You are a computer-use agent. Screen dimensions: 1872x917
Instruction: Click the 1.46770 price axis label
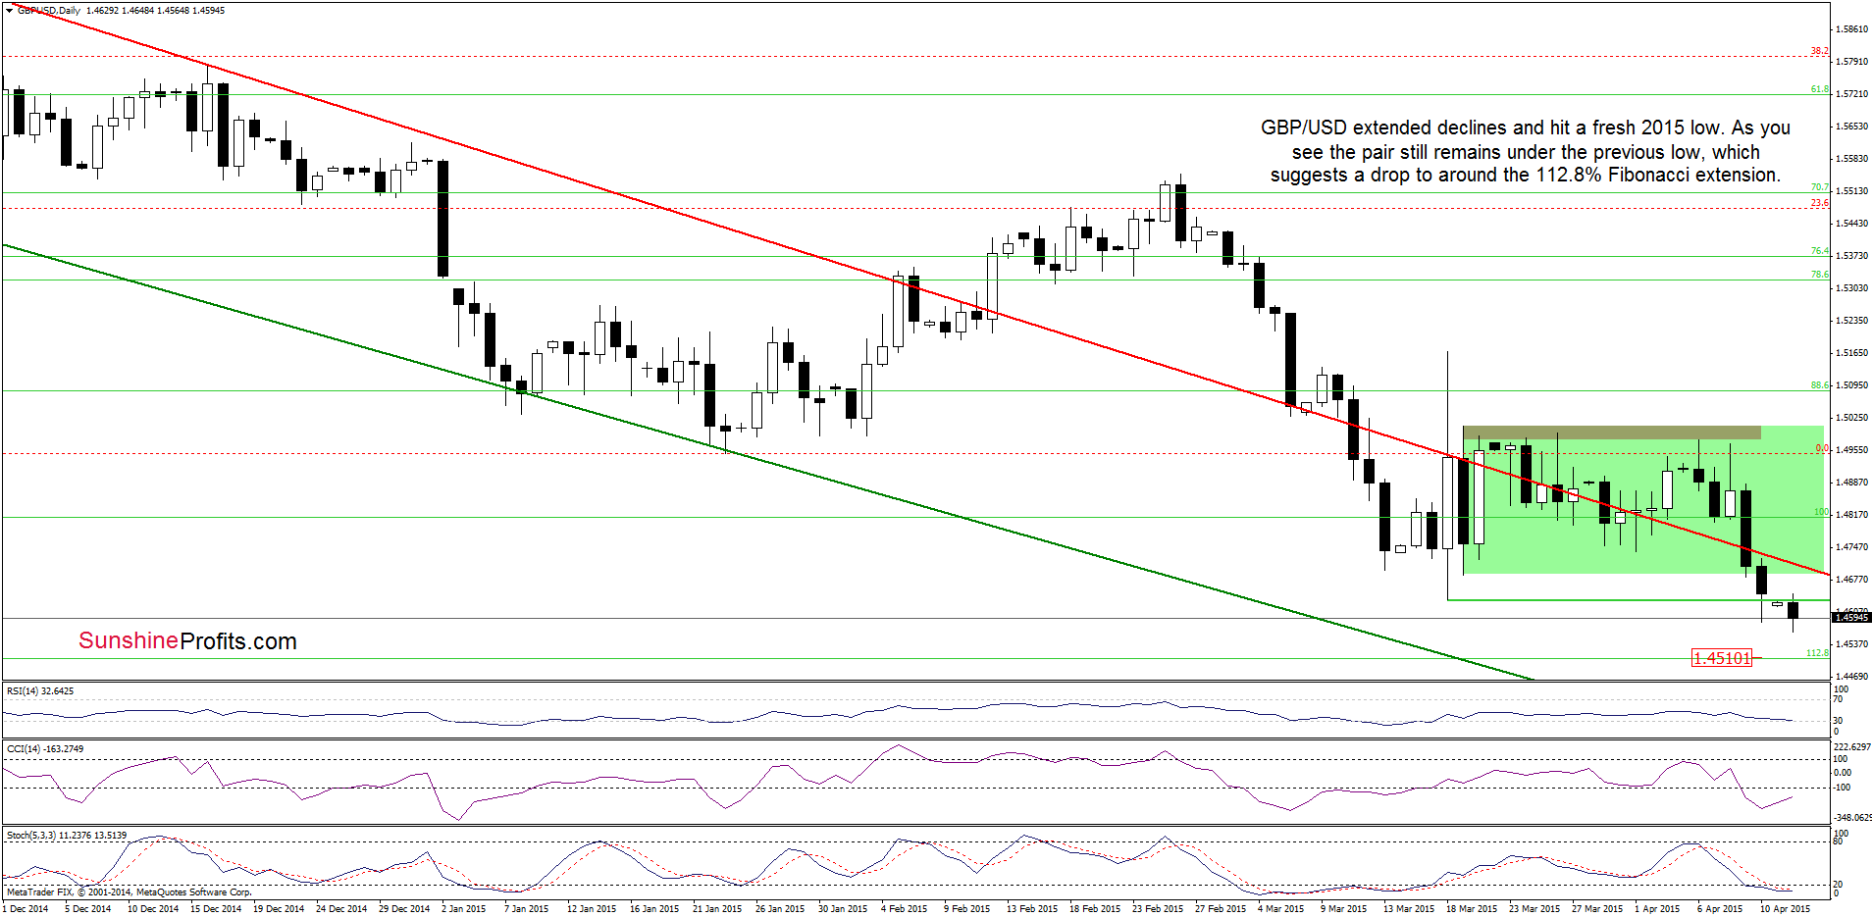tap(1851, 580)
